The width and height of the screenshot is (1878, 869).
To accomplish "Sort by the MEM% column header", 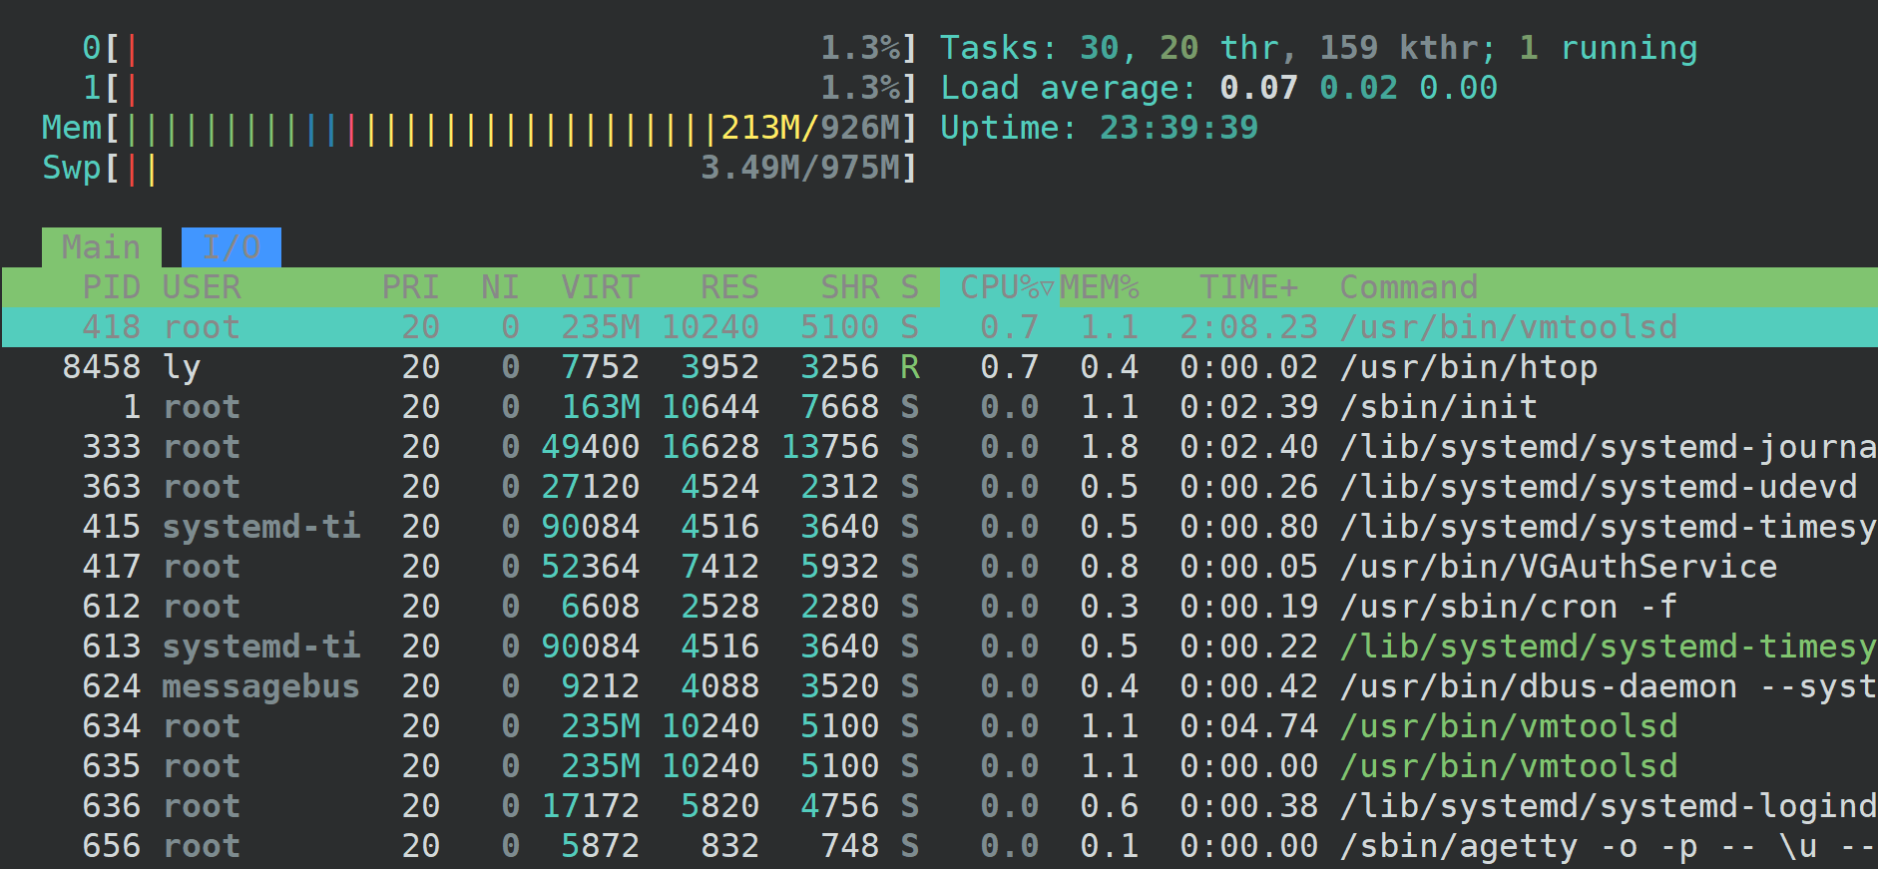I will (x=1099, y=287).
